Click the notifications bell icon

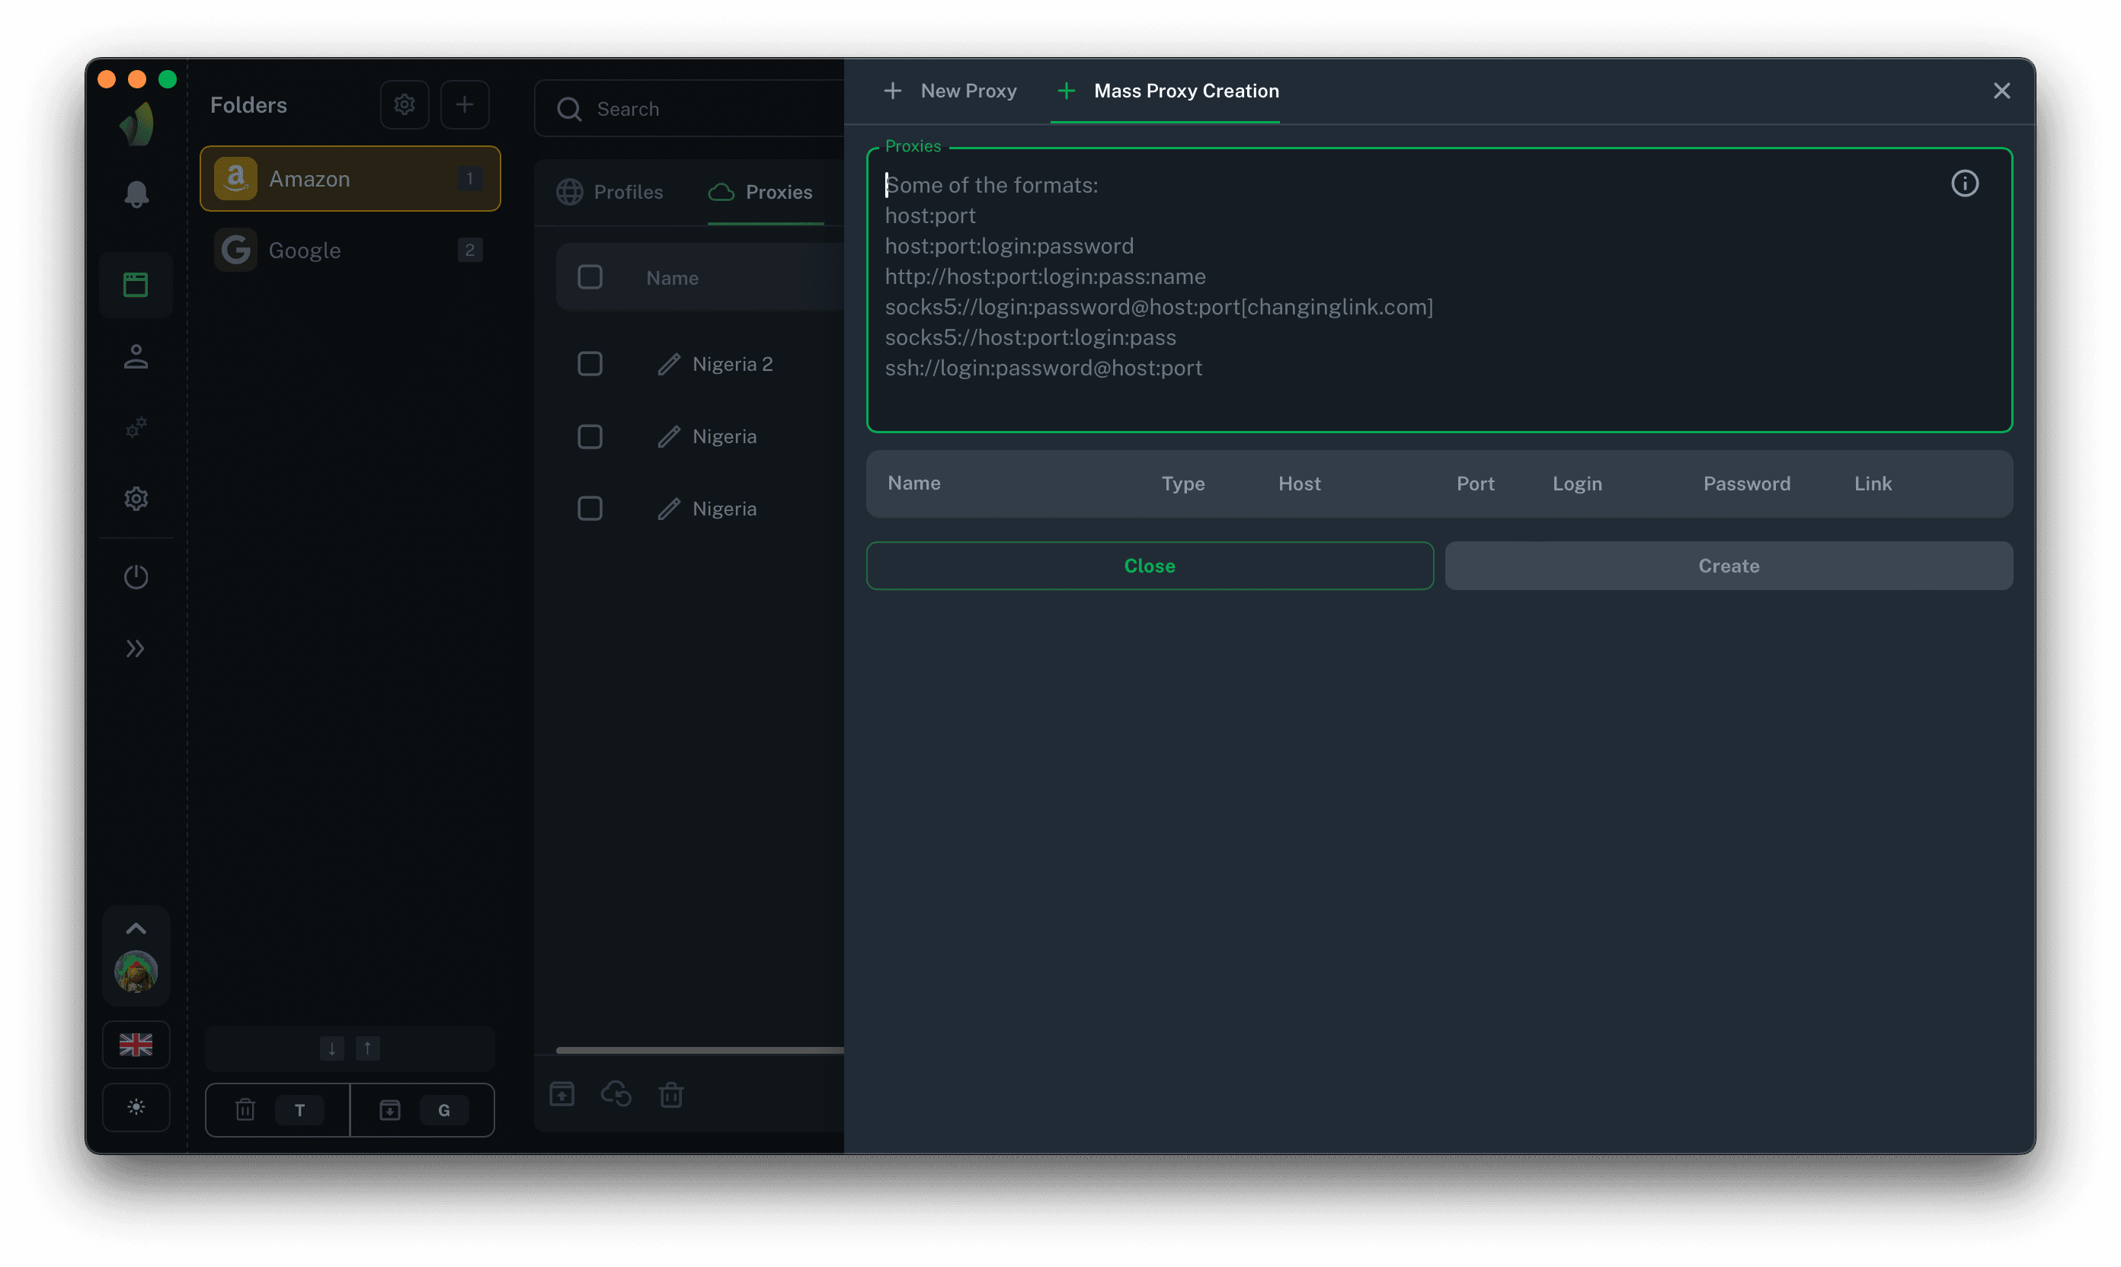(136, 195)
